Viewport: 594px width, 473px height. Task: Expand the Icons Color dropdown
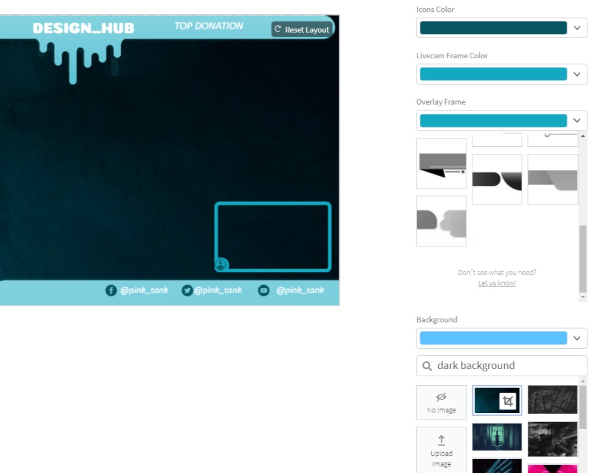point(577,28)
